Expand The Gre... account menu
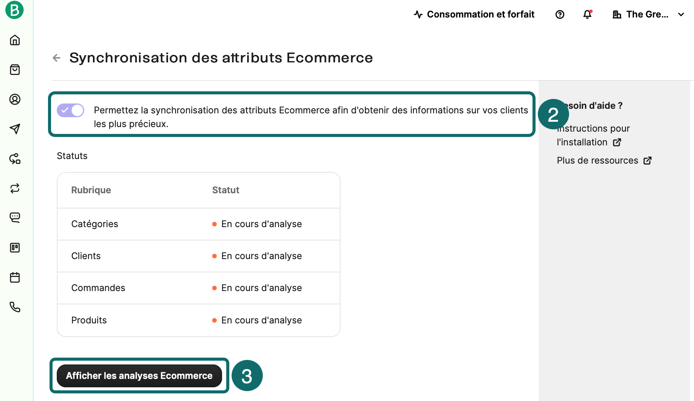The image size is (694, 401). pos(648,14)
